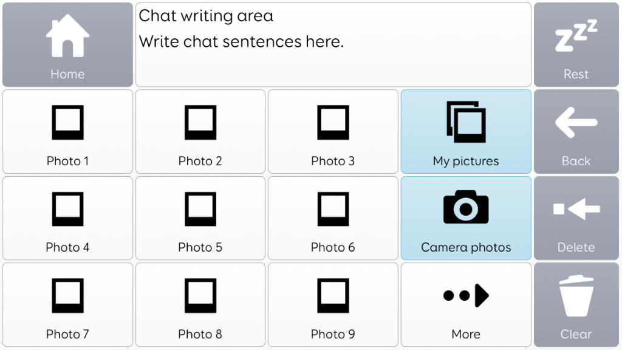Screen dimensions: 622x350
Task: Open Camera photos
Action: (x=466, y=218)
